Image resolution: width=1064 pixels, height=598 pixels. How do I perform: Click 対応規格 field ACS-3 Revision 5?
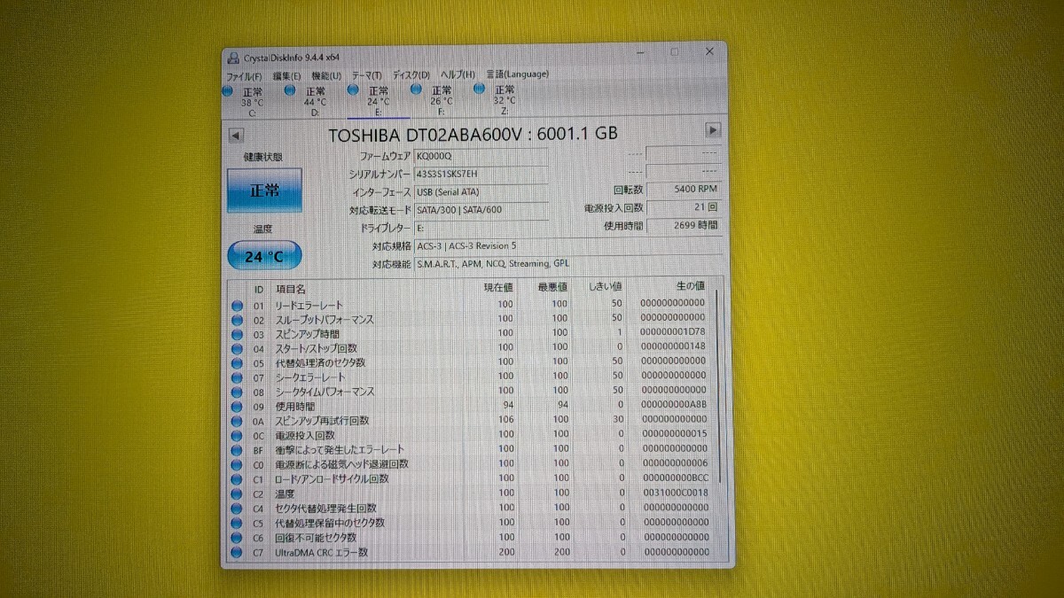(567, 246)
